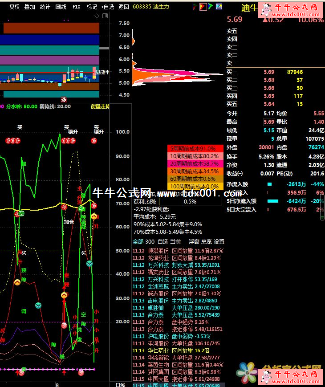The height and width of the screenshot is (387, 325).
Task: Add stock via +自选 button
Action: tap(108, 7)
